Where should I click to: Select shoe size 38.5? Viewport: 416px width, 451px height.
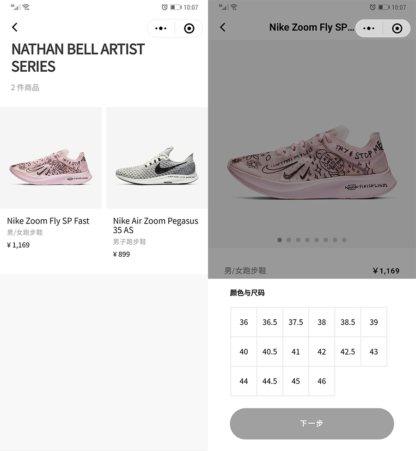348,322
